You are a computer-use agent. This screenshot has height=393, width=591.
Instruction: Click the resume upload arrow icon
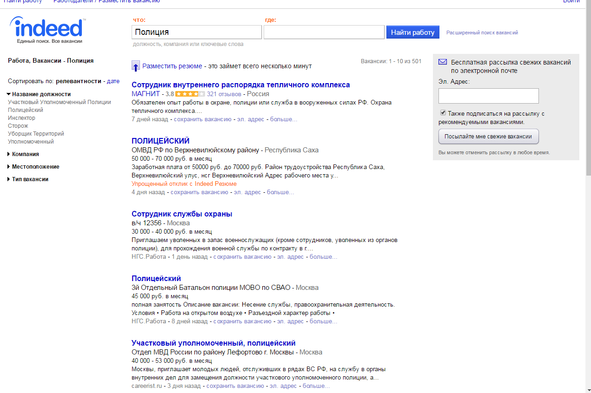pyautogui.click(x=135, y=66)
